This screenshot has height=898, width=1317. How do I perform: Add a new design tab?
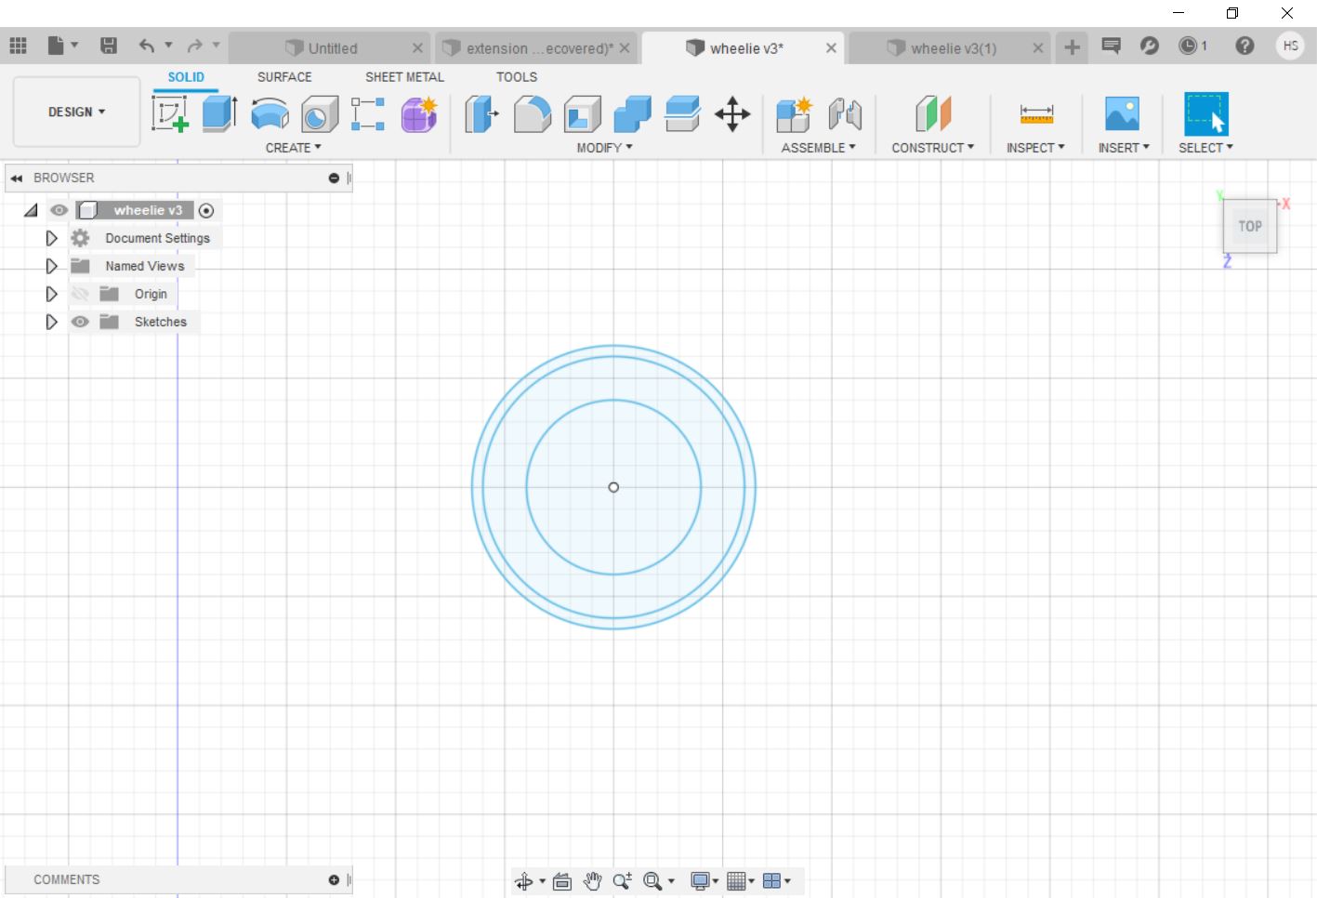[1072, 46]
